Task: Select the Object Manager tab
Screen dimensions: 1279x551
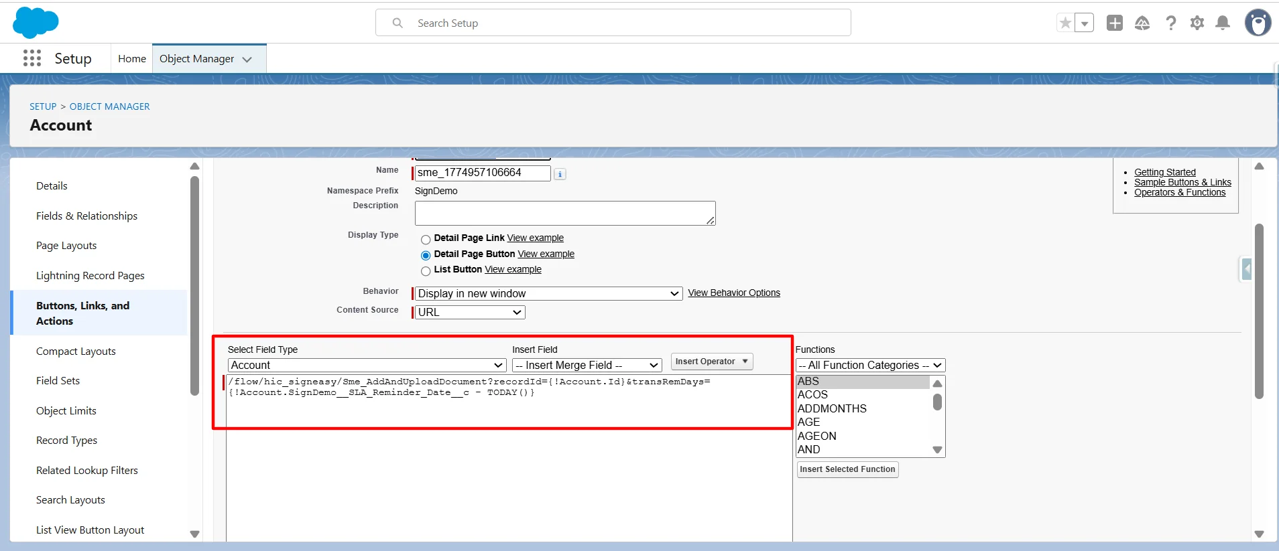Action: (196, 59)
